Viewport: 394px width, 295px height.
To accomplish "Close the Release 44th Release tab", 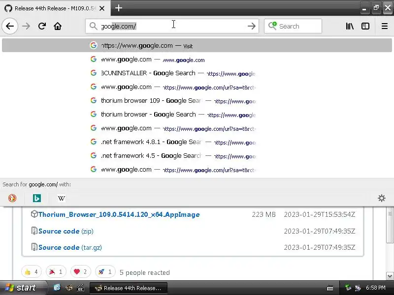I will (x=102, y=8).
